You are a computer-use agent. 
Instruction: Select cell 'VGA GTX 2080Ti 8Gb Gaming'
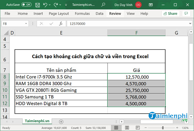pos(61,90)
